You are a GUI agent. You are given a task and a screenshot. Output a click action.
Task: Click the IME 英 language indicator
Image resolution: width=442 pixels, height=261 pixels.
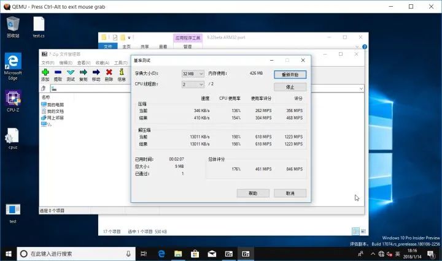[x=397, y=254]
